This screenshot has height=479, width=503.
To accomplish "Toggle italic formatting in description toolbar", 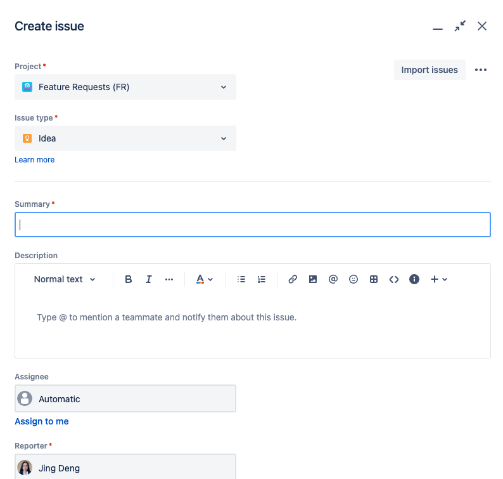I will pos(148,279).
